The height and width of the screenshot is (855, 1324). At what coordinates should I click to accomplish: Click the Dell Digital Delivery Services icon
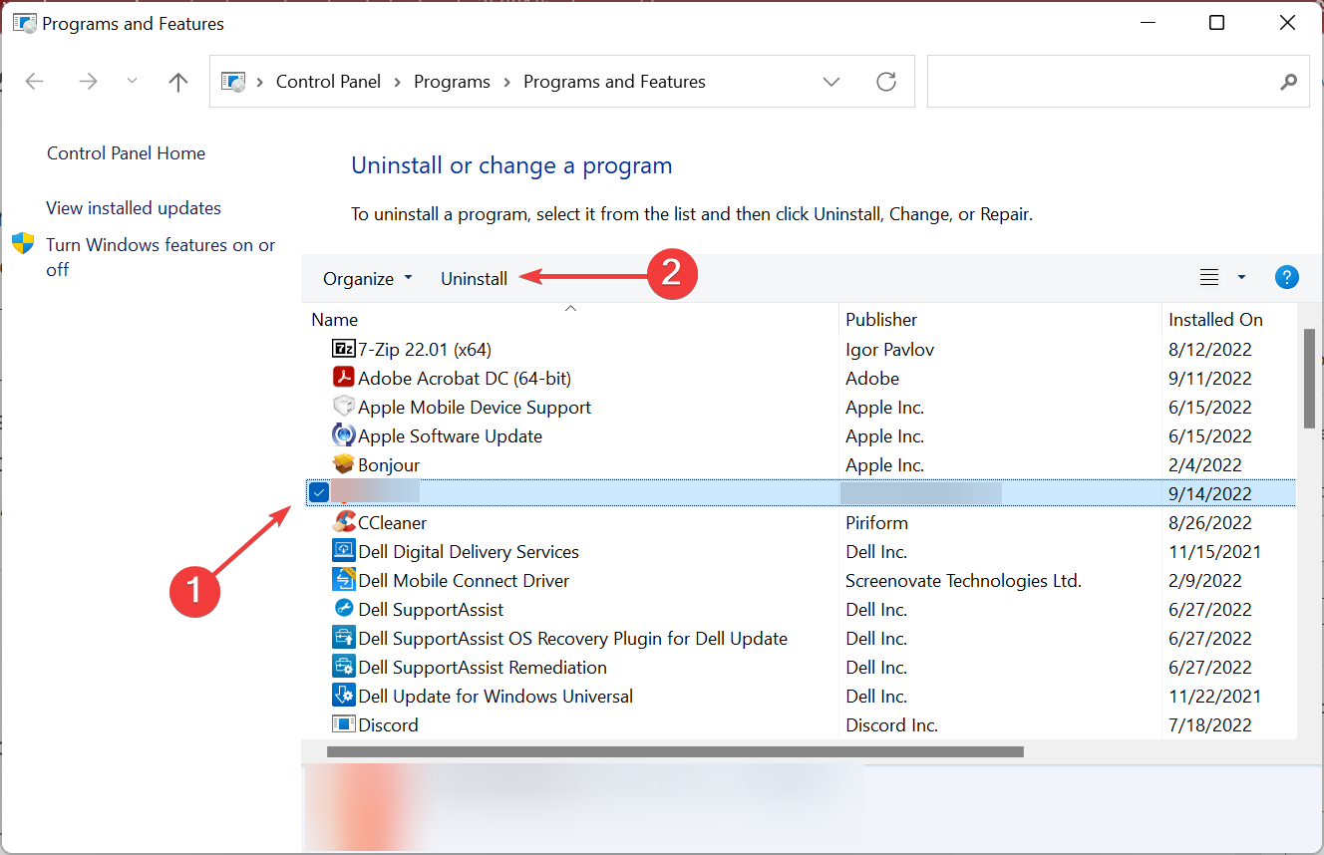[x=344, y=551]
